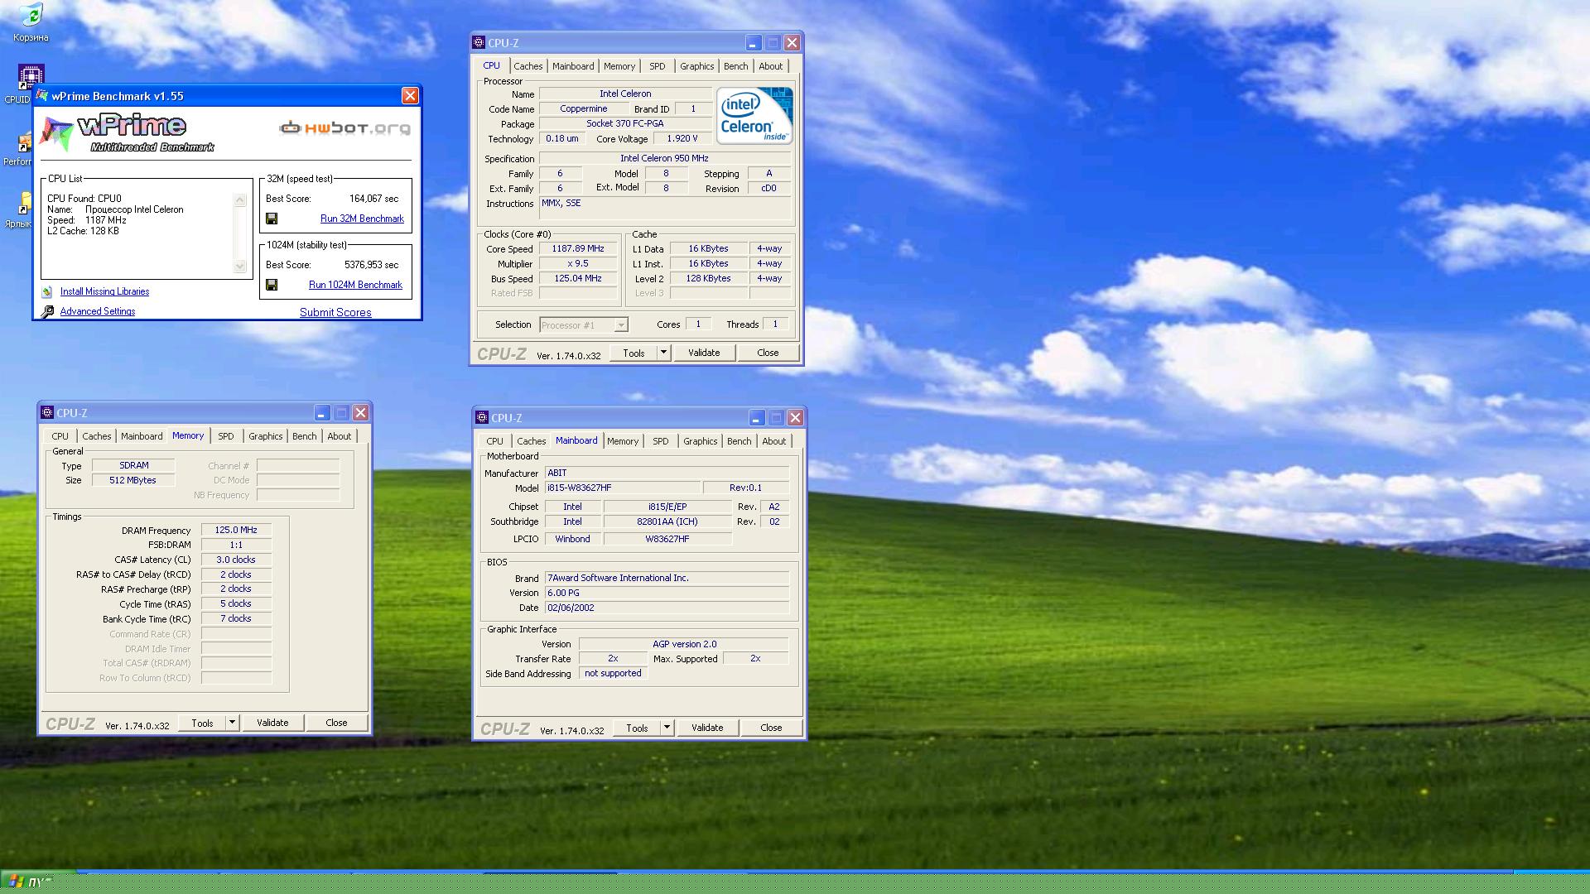Click the Core Voltage 1.920 V value
Viewport: 1590px width, 894px height.
[682, 138]
